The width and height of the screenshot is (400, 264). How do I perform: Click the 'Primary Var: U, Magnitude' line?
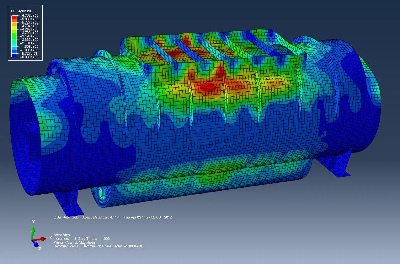tap(74, 242)
